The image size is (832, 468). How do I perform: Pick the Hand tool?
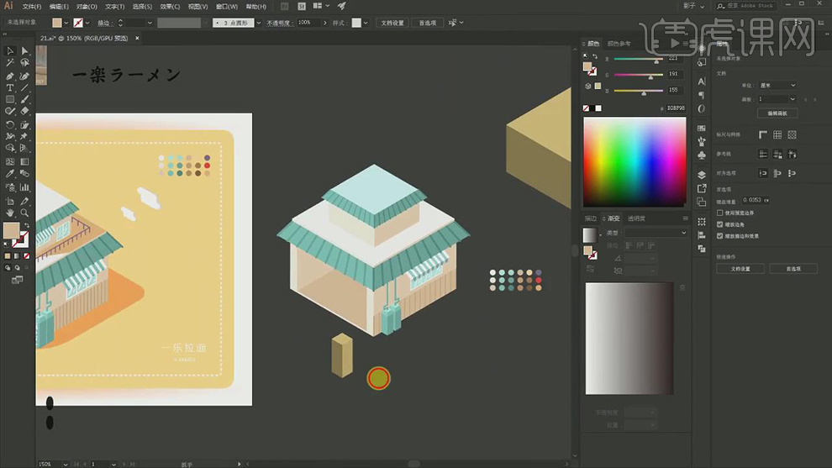10,213
